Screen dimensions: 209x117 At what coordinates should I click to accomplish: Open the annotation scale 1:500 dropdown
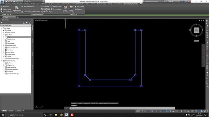pyautogui.click(x=177, y=111)
